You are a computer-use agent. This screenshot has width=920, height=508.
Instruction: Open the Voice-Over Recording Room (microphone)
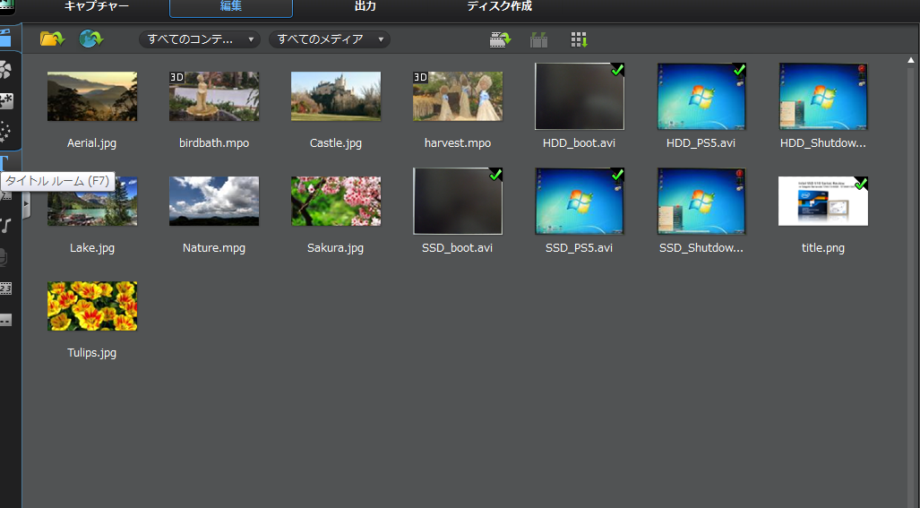click(4, 257)
